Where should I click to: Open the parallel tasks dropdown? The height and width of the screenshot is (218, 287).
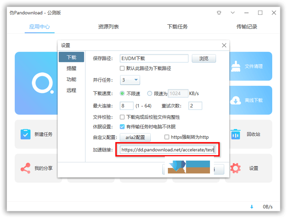[x=130, y=80]
